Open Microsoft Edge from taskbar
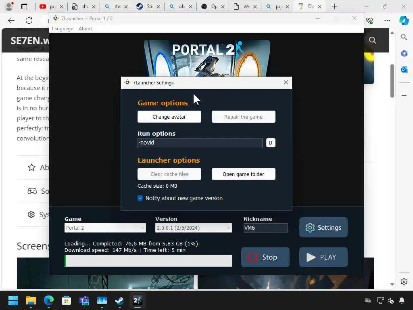This screenshot has width=413, height=310. coord(48,300)
